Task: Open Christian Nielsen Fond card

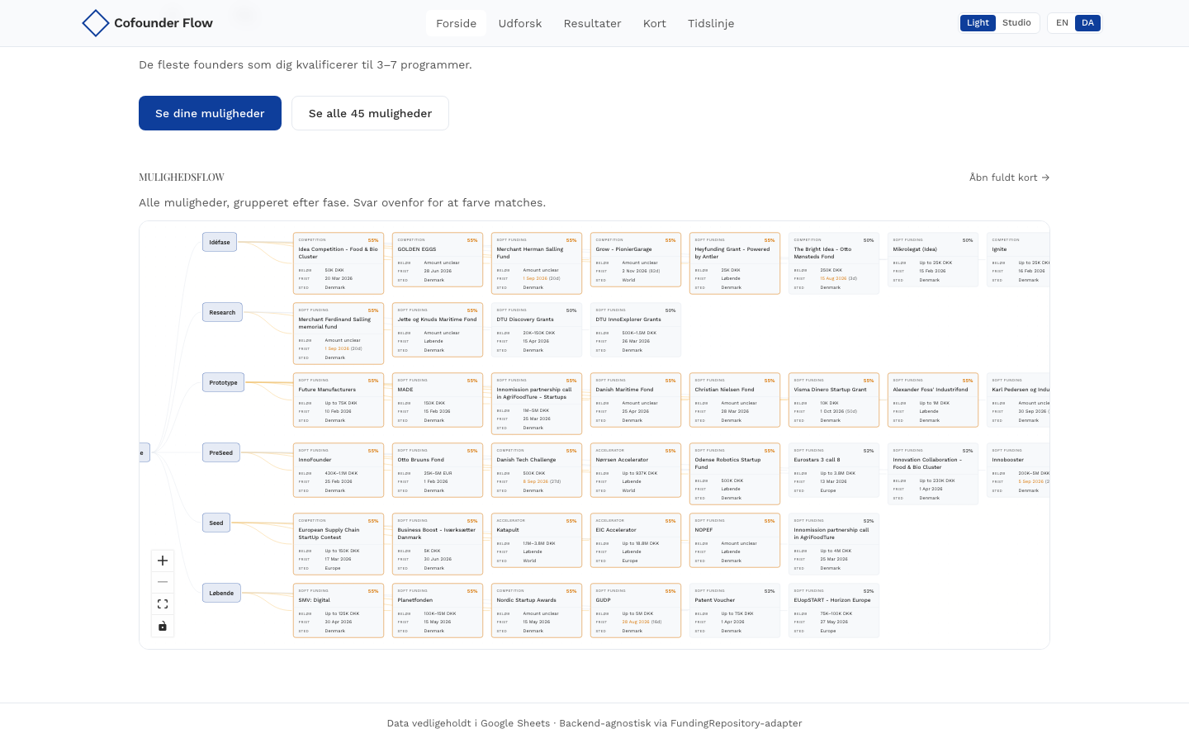Action: (x=735, y=400)
